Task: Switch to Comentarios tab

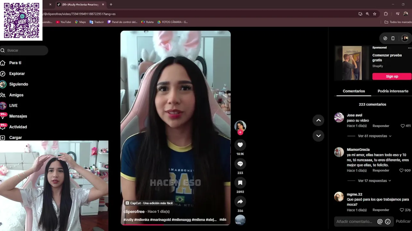Action: click(x=354, y=91)
